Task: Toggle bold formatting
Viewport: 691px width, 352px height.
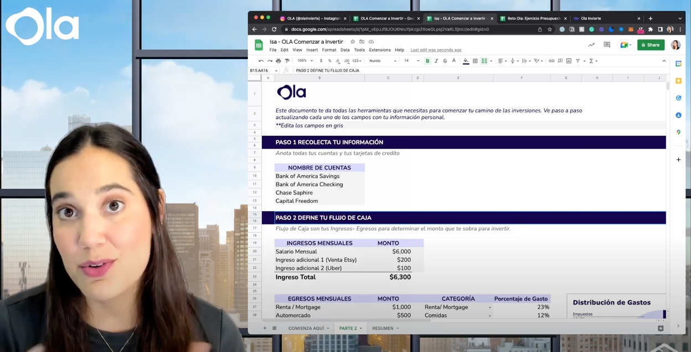Action: click(x=427, y=61)
